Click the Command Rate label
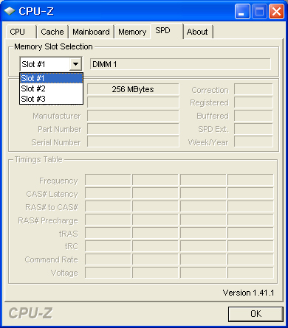The width and height of the screenshot is (288, 328). (x=52, y=259)
